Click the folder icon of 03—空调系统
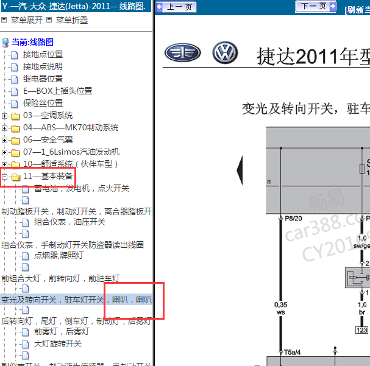The width and height of the screenshot is (370, 366). point(15,116)
